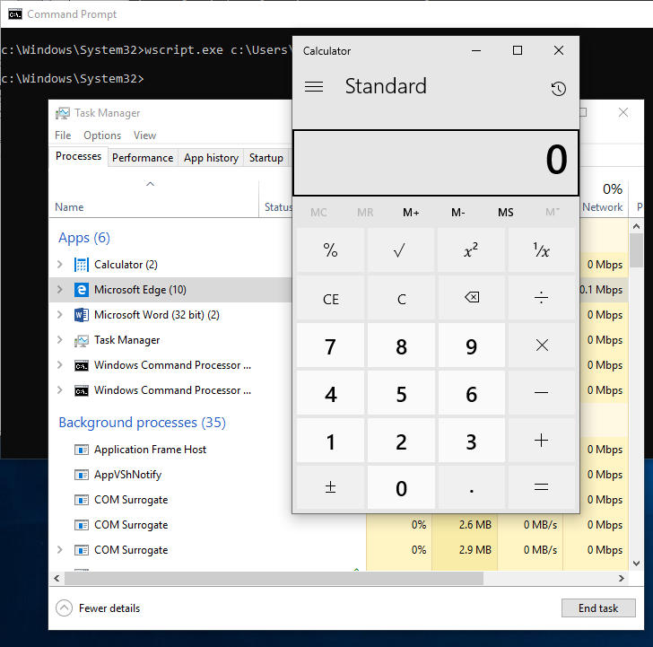Click the x squared key
653x647 pixels.
(x=471, y=250)
